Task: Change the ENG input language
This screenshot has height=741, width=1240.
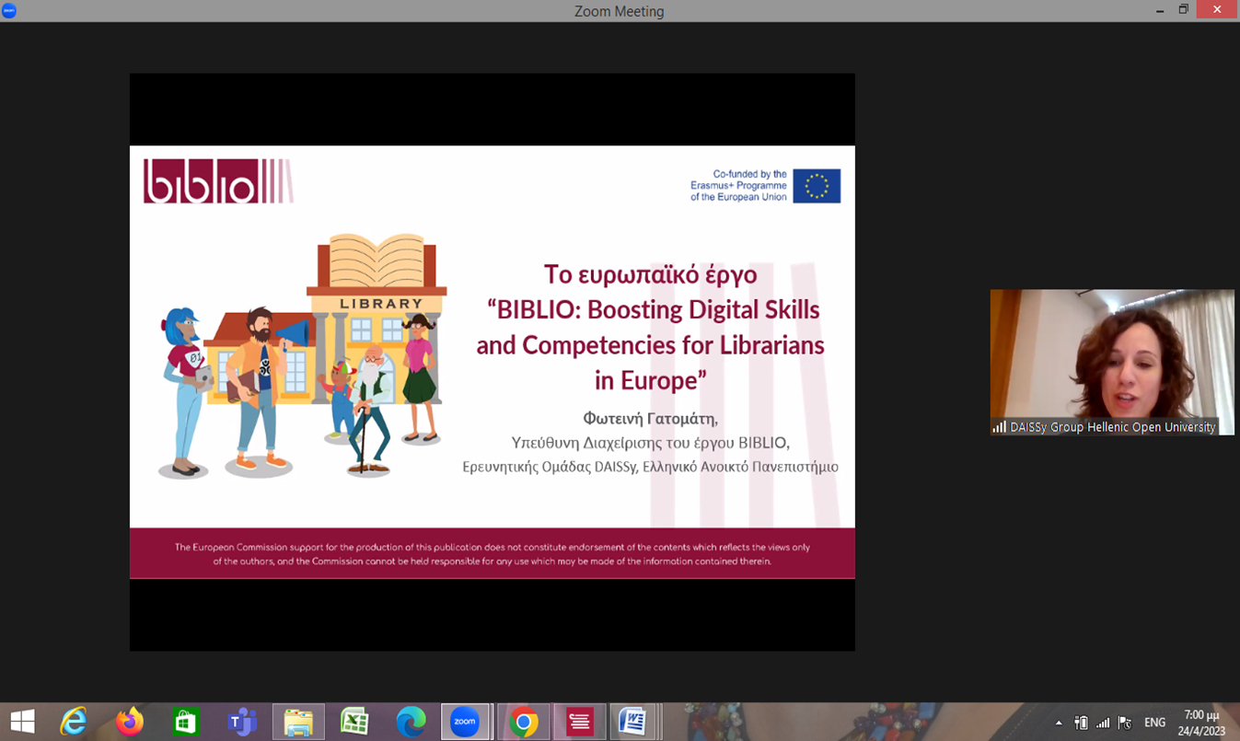Action: (x=1154, y=723)
